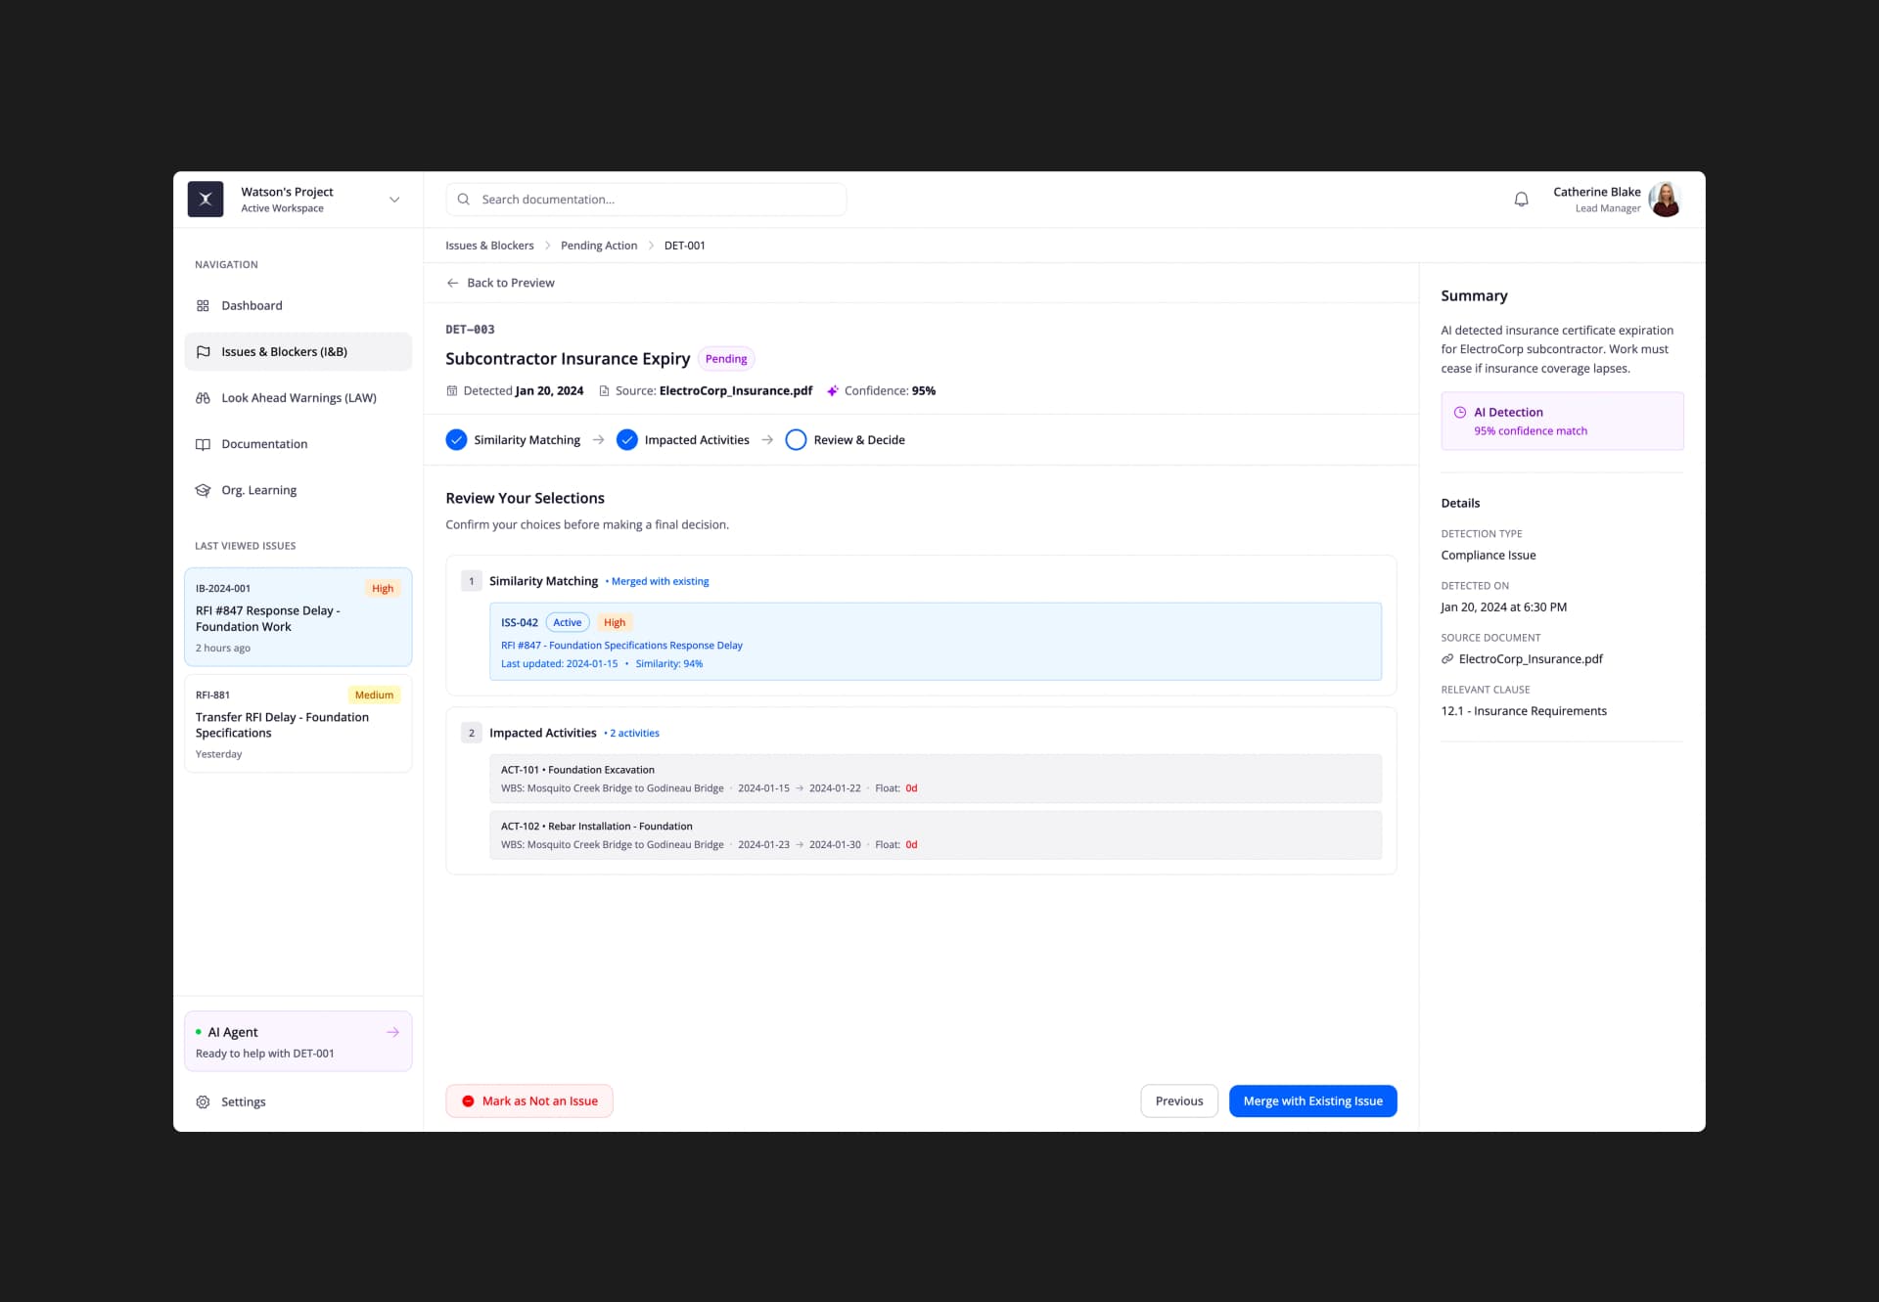
Task: Go to Issues & Blockers breadcrumb
Action: coord(489,246)
